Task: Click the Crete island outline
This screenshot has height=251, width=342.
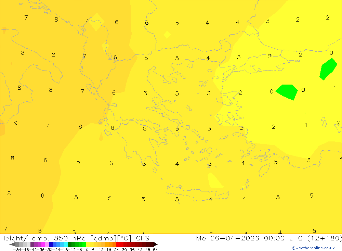Action: click(198, 193)
